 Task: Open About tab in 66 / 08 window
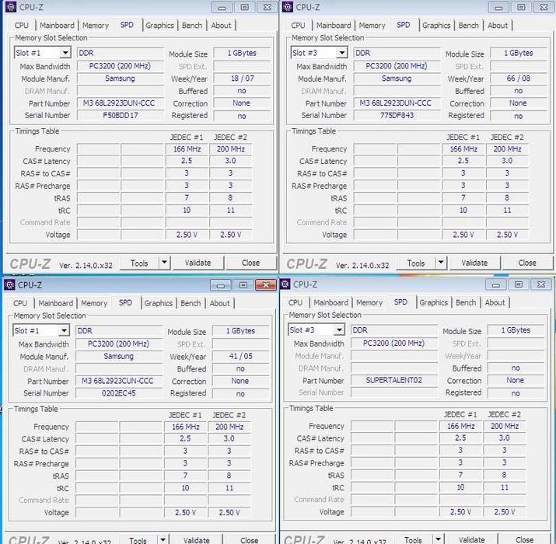pos(498,26)
